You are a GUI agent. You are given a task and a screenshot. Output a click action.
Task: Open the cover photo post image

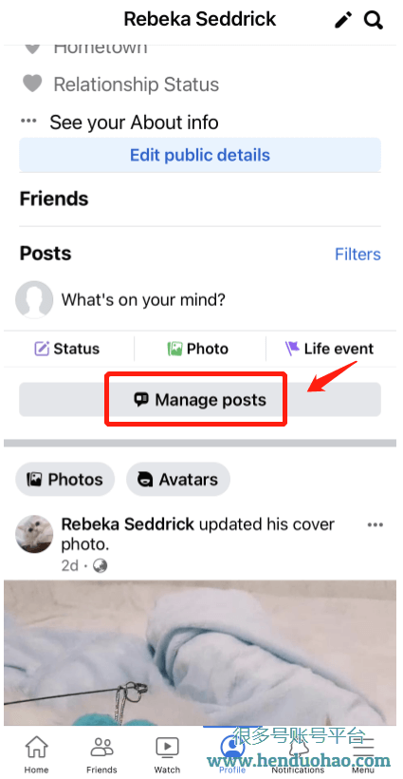click(x=200, y=653)
